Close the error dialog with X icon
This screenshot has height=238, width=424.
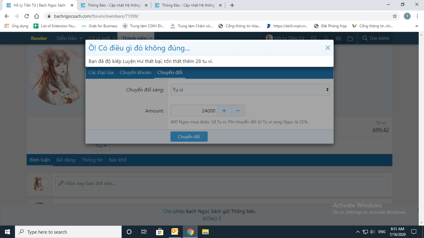point(327,48)
